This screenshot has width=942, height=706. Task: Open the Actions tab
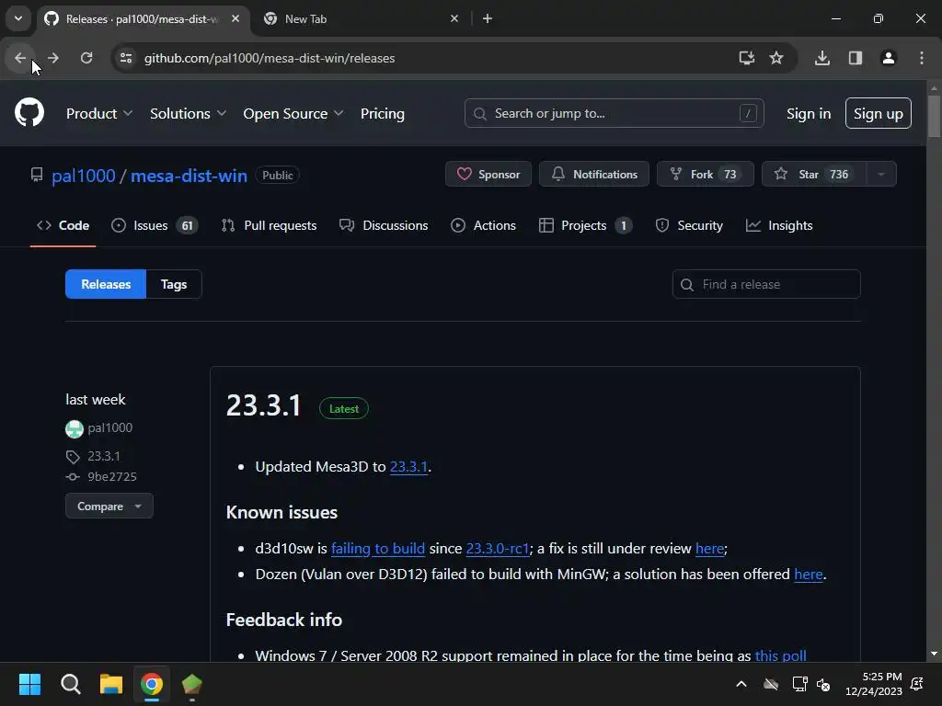[x=483, y=226]
